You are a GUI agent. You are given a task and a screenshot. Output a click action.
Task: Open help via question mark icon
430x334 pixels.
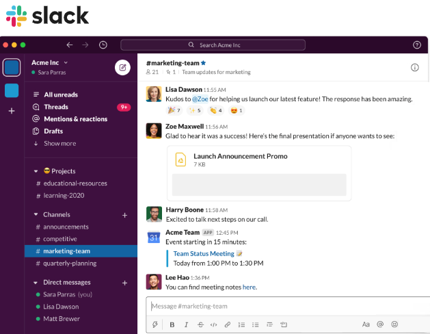coord(417,44)
